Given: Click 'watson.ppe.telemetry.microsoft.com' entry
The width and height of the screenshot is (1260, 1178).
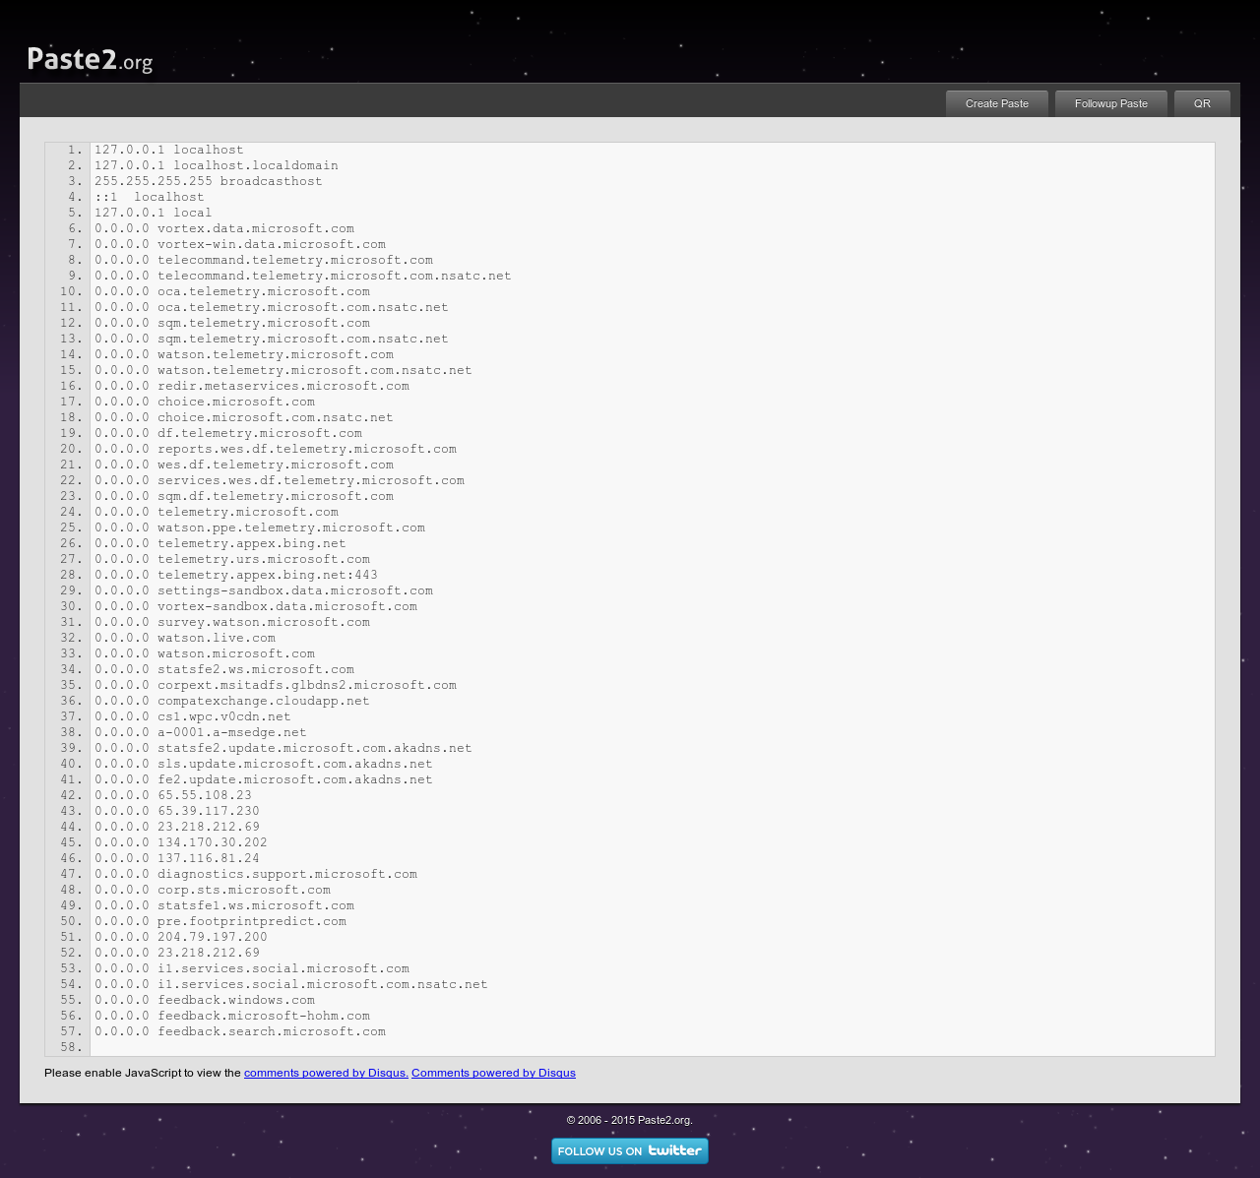Looking at the screenshot, I should point(291,527).
